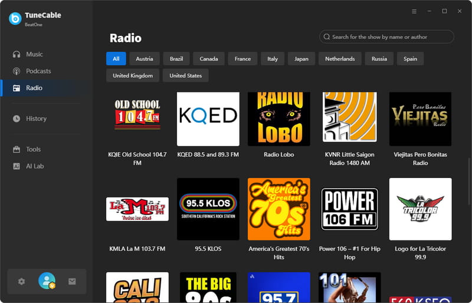This screenshot has width=472, height=303.
Task: Open the Cali station artwork
Action: (x=137, y=287)
